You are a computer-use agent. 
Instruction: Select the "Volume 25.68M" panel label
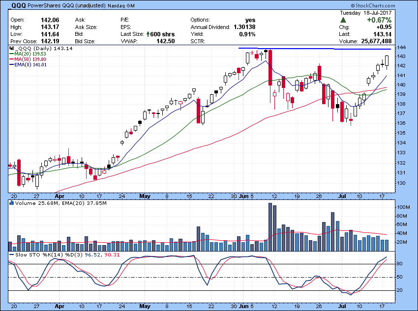coord(37,203)
